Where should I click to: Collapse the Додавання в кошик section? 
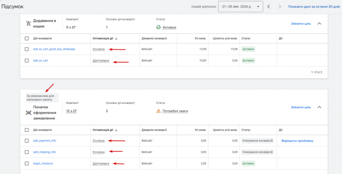319,24
